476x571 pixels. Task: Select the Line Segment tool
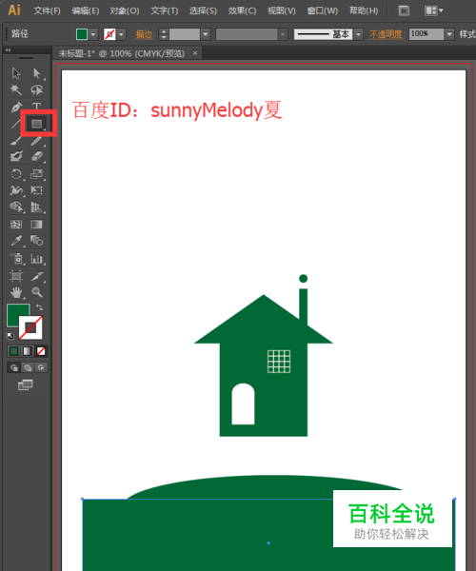tap(15, 124)
